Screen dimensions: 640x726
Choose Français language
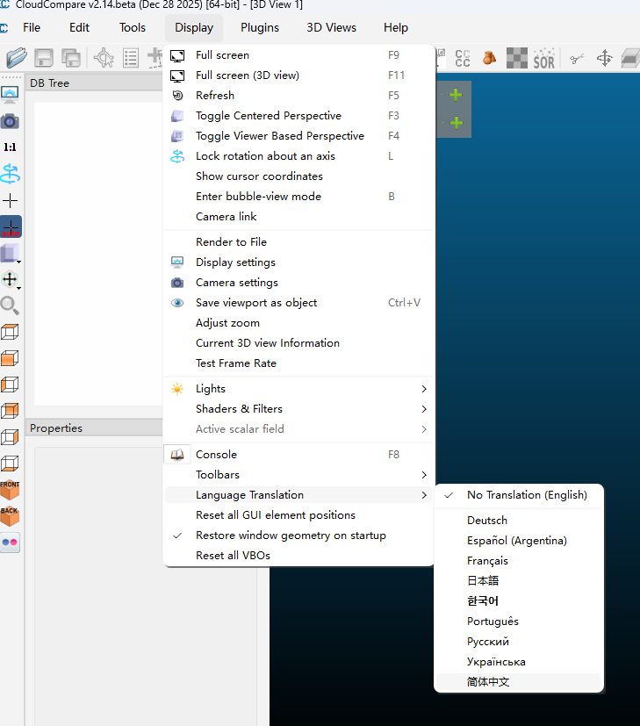519,561
